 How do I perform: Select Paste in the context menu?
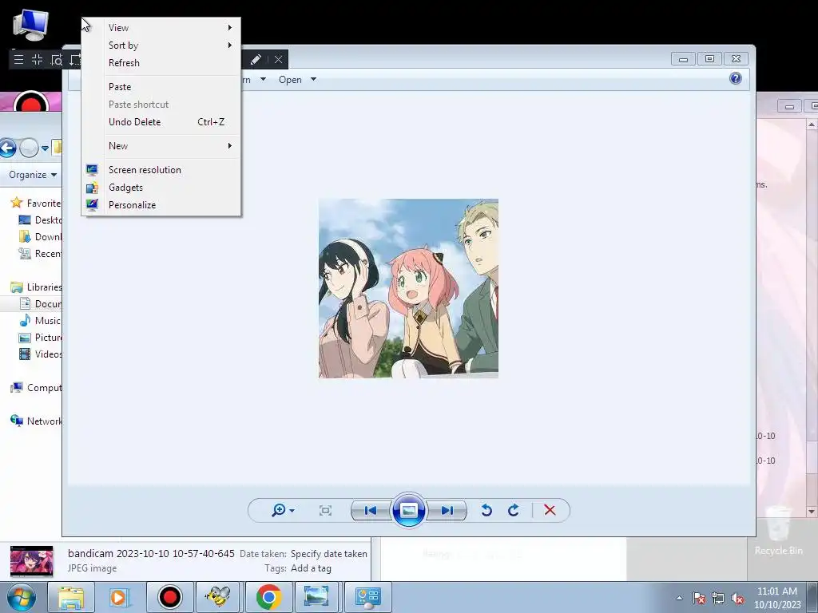click(161, 87)
